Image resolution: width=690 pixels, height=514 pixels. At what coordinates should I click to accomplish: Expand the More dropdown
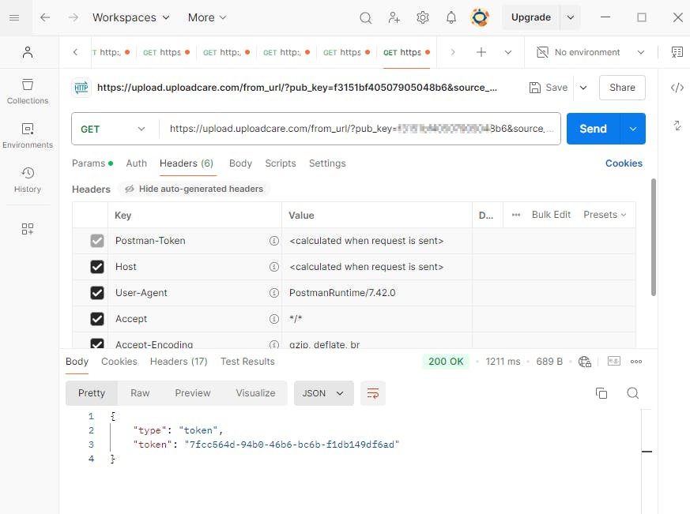click(x=207, y=17)
